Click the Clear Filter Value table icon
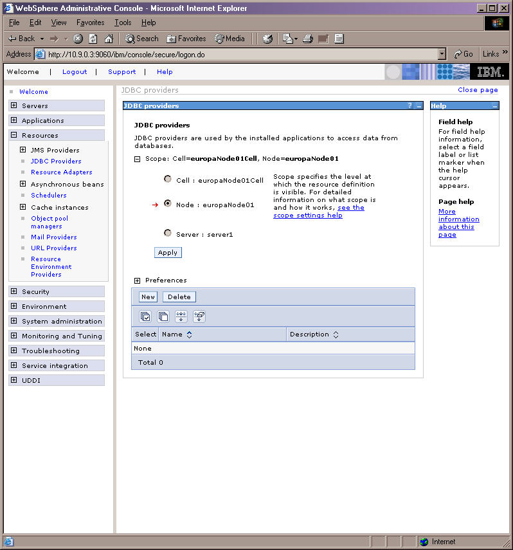Screen dimensions: 513x550 coord(199,316)
